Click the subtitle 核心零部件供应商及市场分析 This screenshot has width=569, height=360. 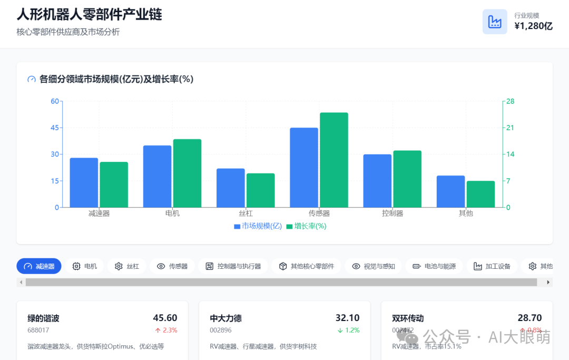tap(68, 32)
